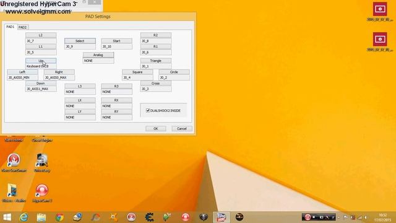The height and width of the screenshot is (223, 396).
Task: Click the R2 mapping button
Action: (155, 35)
